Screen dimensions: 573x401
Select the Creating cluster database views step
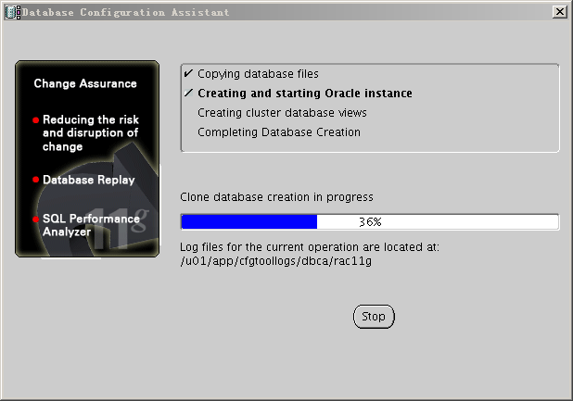tap(282, 113)
